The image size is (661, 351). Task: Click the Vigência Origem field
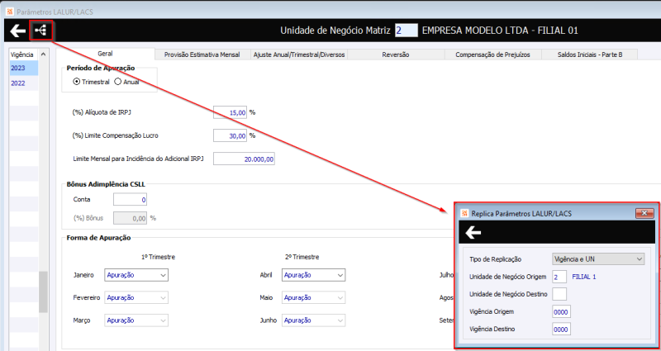[561, 312]
